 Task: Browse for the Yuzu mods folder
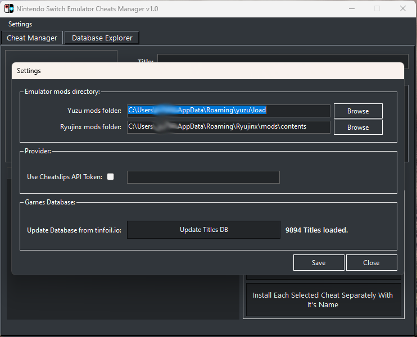(358, 111)
